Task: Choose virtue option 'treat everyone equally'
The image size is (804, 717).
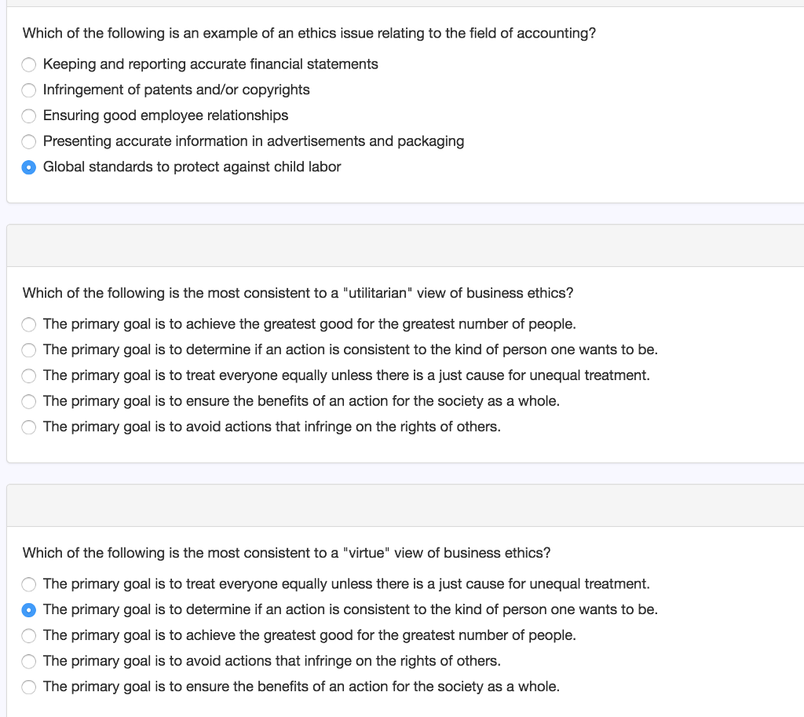Action: (29, 584)
